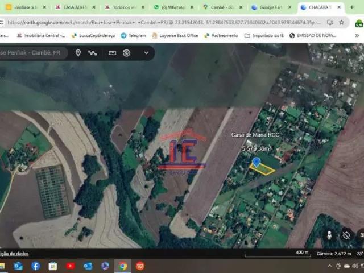This screenshot has width=364, height=273.
Task: Open Loyverse Back Office bookmark
Action: (175, 35)
